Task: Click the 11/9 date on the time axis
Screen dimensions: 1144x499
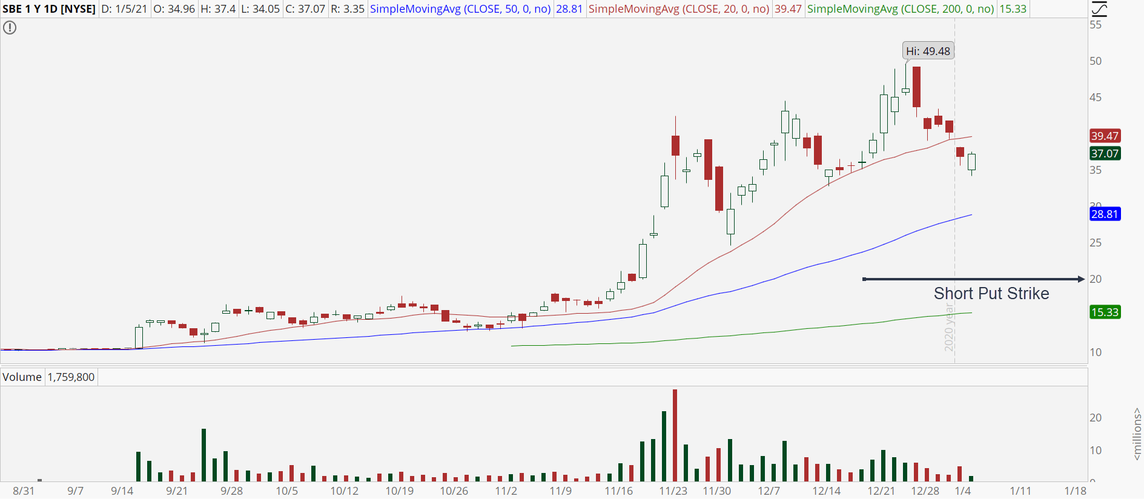Action: [561, 491]
